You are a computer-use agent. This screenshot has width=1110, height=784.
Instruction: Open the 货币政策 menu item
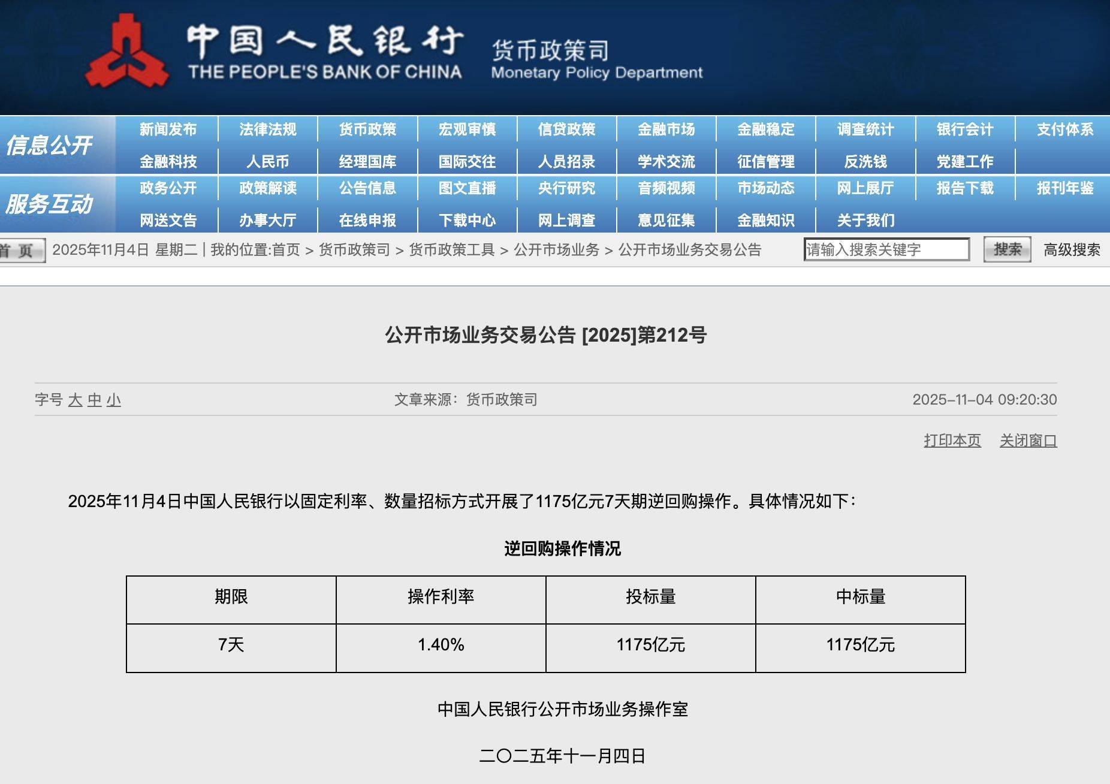(x=367, y=129)
